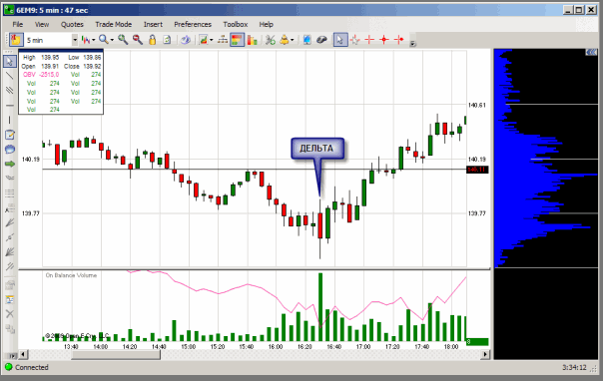Screen dimensions: 604x381
Task: Select the Fibonacci retracement lines tool
Action: (10, 192)
